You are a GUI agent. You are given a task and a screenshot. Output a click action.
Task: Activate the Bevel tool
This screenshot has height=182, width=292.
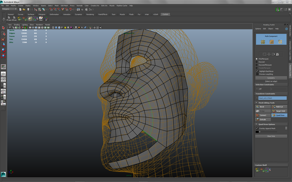coord(262,107)
